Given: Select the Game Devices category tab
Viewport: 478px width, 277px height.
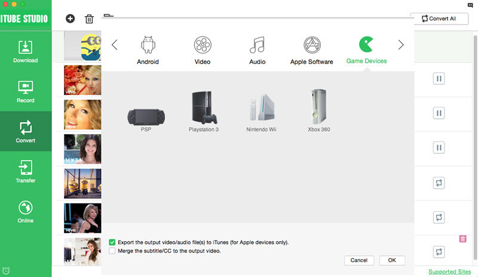Looking at the screenshot, I should 366,50.
